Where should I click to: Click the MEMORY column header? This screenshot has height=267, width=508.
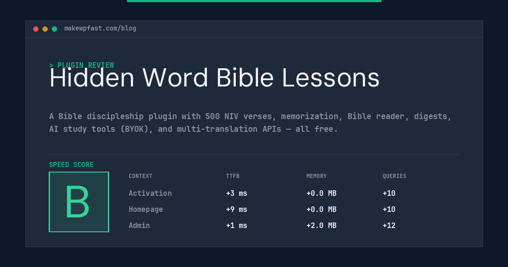(317, 176)
